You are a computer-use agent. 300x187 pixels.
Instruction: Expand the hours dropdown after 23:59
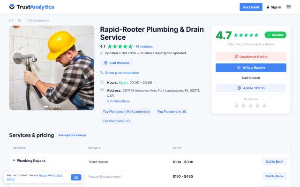155,82
